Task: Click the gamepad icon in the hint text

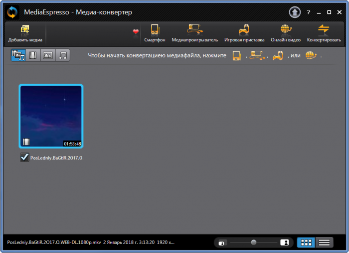Action: coord(278,55)
